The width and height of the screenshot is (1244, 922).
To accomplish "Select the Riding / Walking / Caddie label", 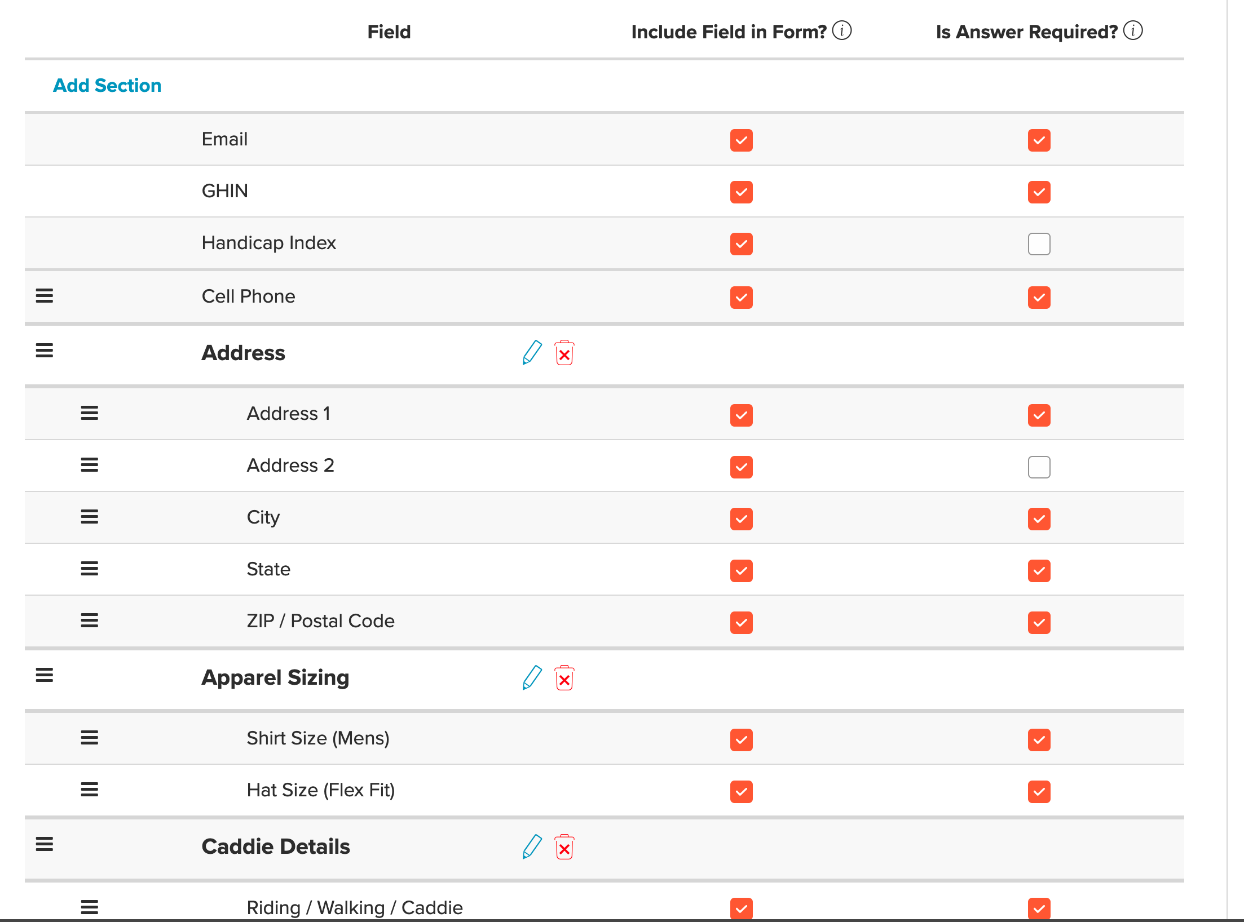I will pyautogui.click(x=355, y=907).
